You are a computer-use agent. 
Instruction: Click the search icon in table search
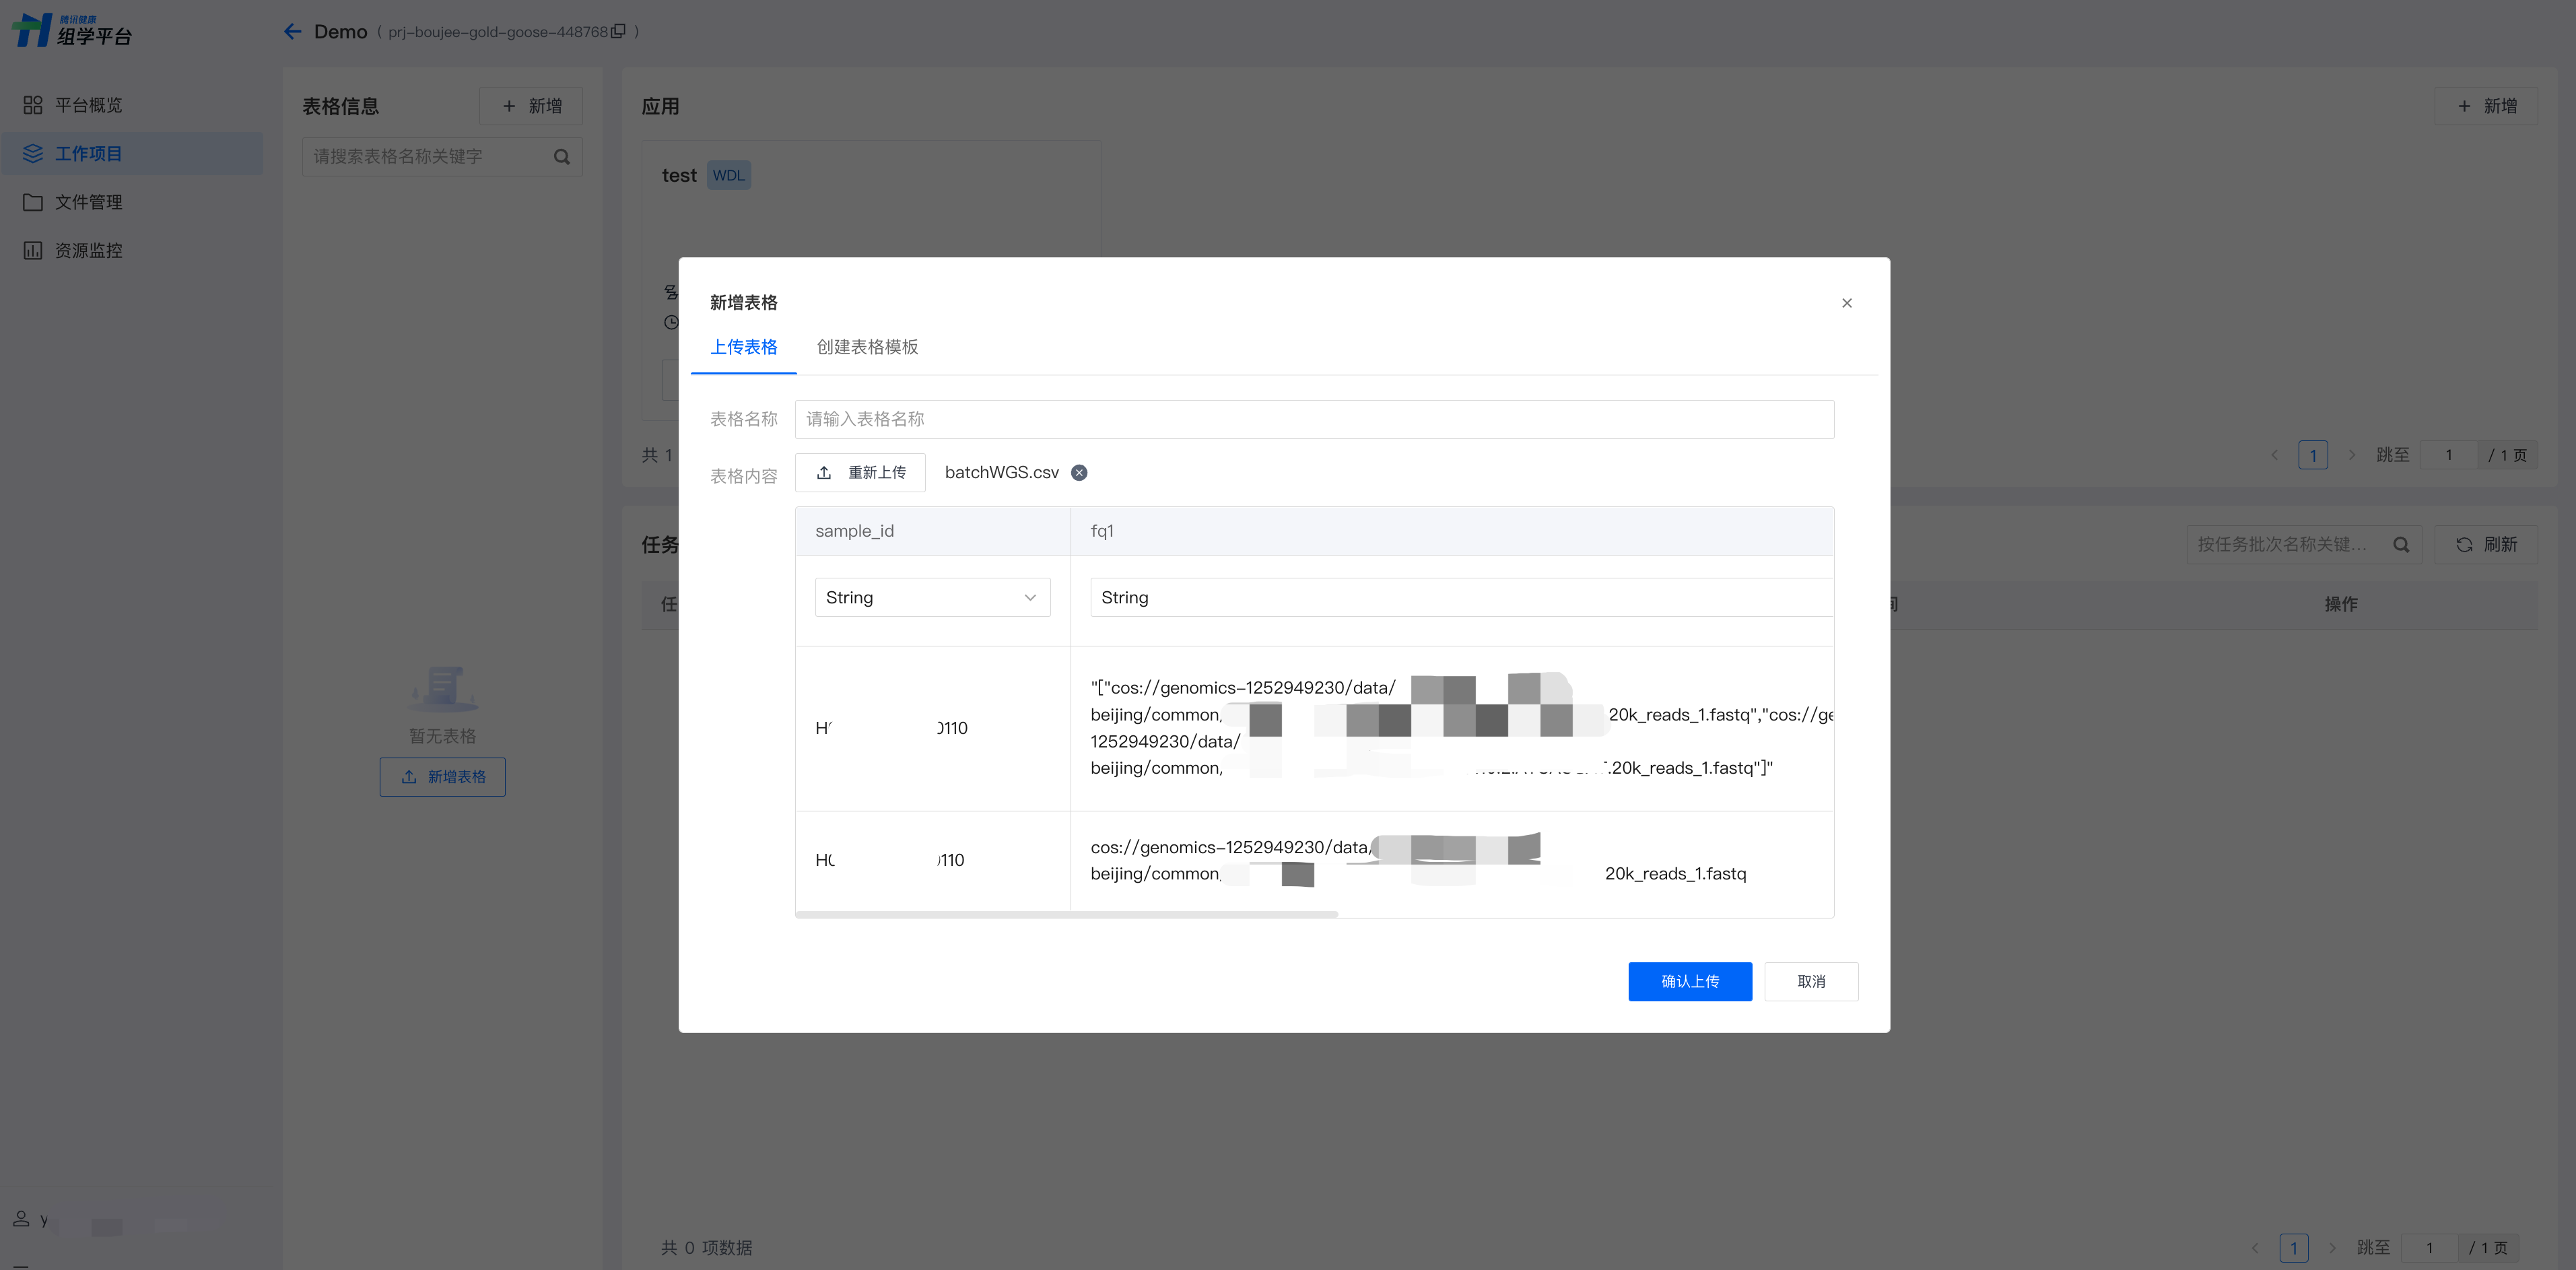pyautogui.click(x=562, y=157)
